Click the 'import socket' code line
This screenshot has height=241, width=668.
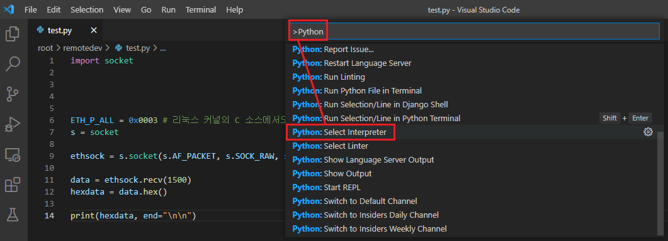(x=102, y=61)
